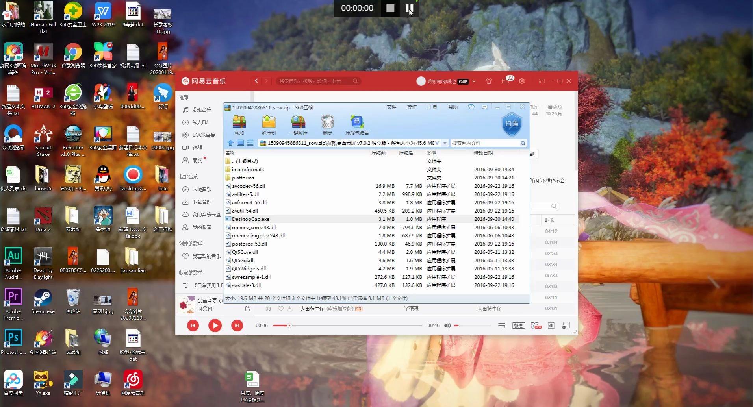753x407 pixels.
Task: Expand the user account dropdown arrow
Action: tap(474, 81)
